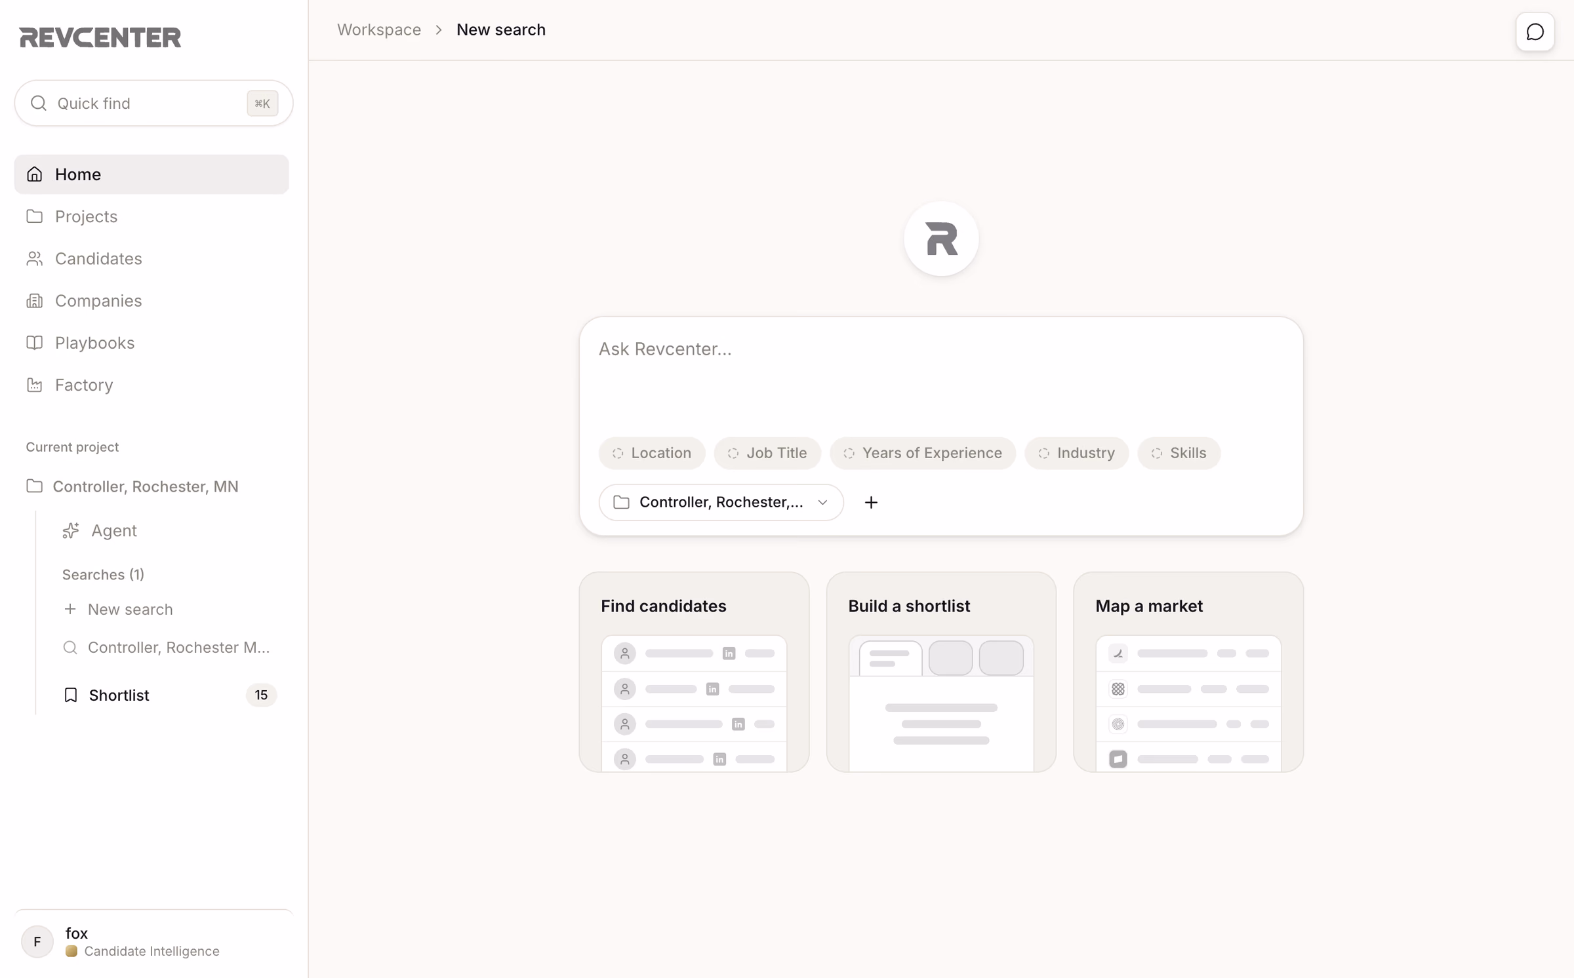1574x978 pixels.
Task: Click the fox user avatar F
Action: (x=37, y=941)
